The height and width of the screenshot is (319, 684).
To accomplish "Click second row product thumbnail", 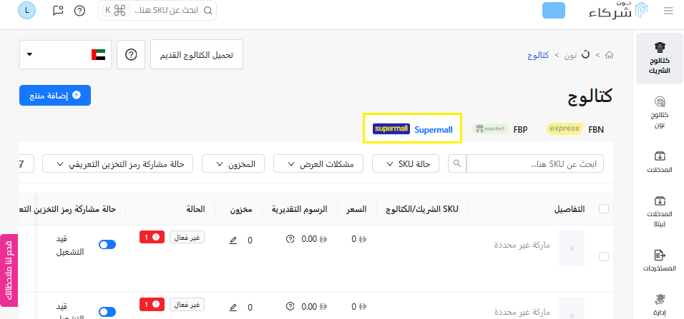I will [572, 308].
